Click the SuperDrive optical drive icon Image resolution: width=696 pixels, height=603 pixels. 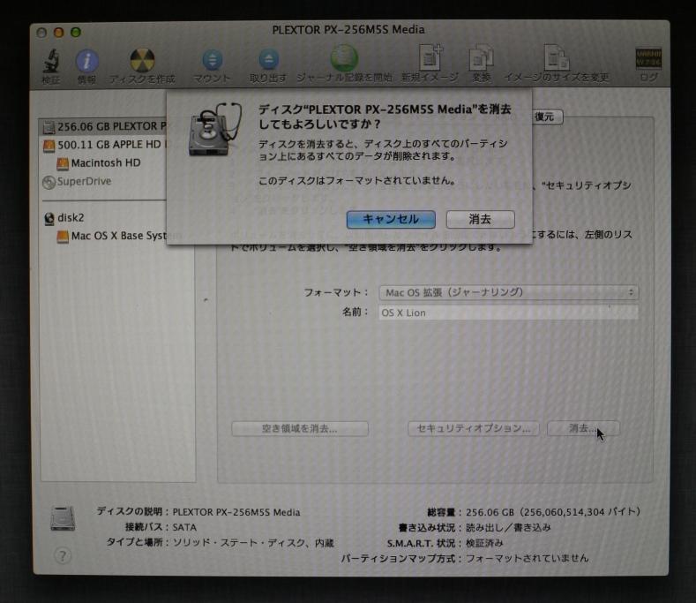tap(49, 182)
